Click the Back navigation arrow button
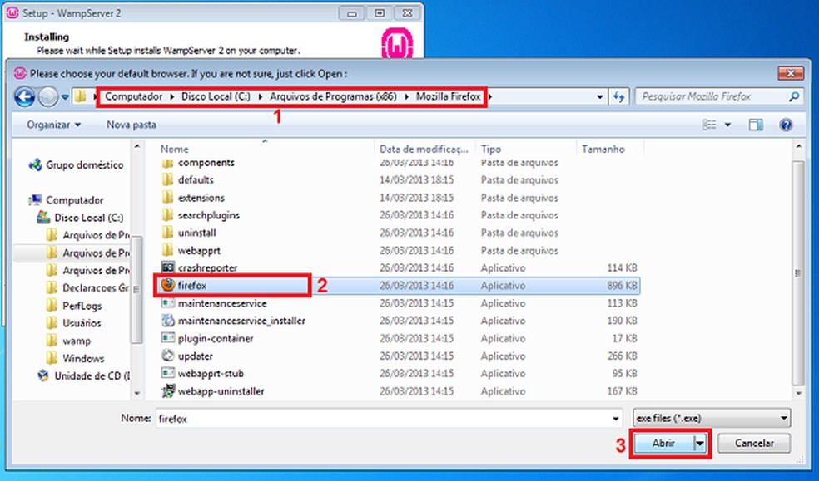Screen dimensions: 819x481 coord(24,96)
